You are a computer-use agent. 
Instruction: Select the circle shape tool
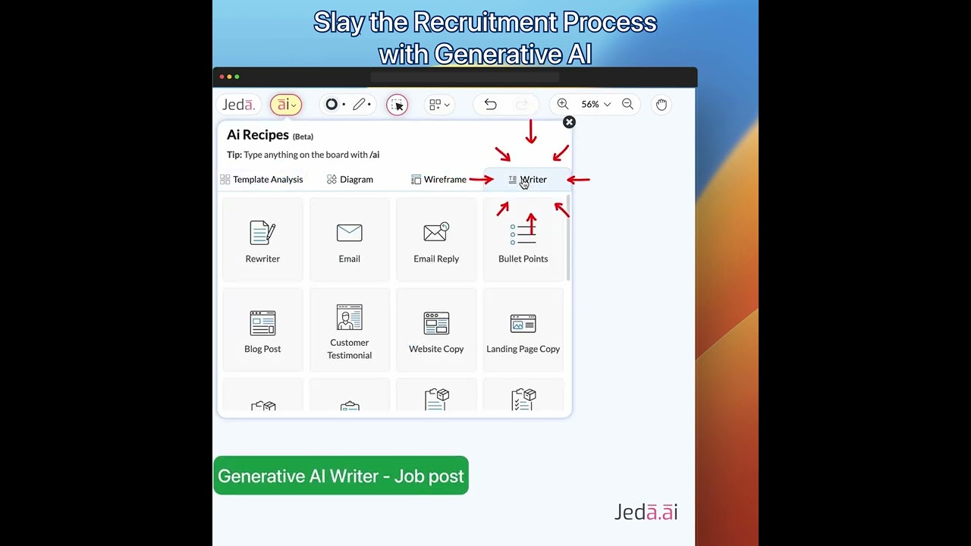coord(332,105)
